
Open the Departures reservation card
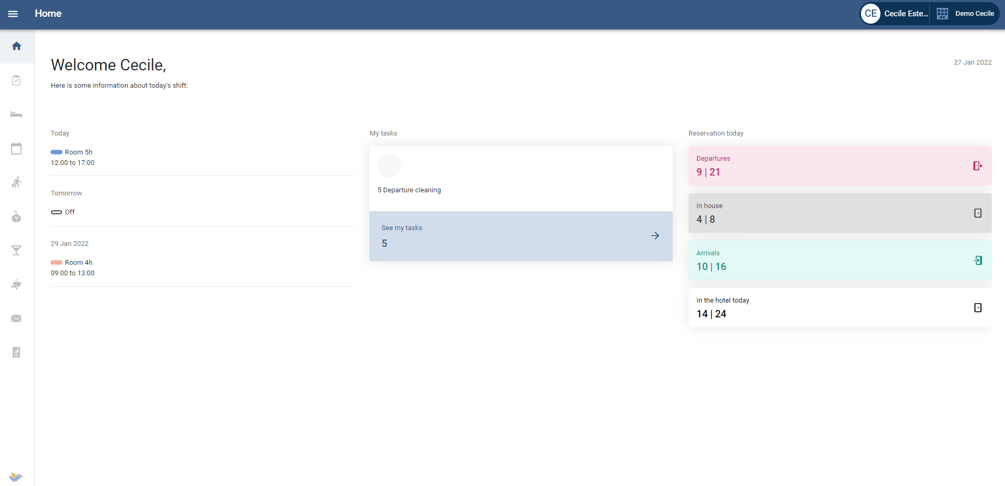click(839, 166)
